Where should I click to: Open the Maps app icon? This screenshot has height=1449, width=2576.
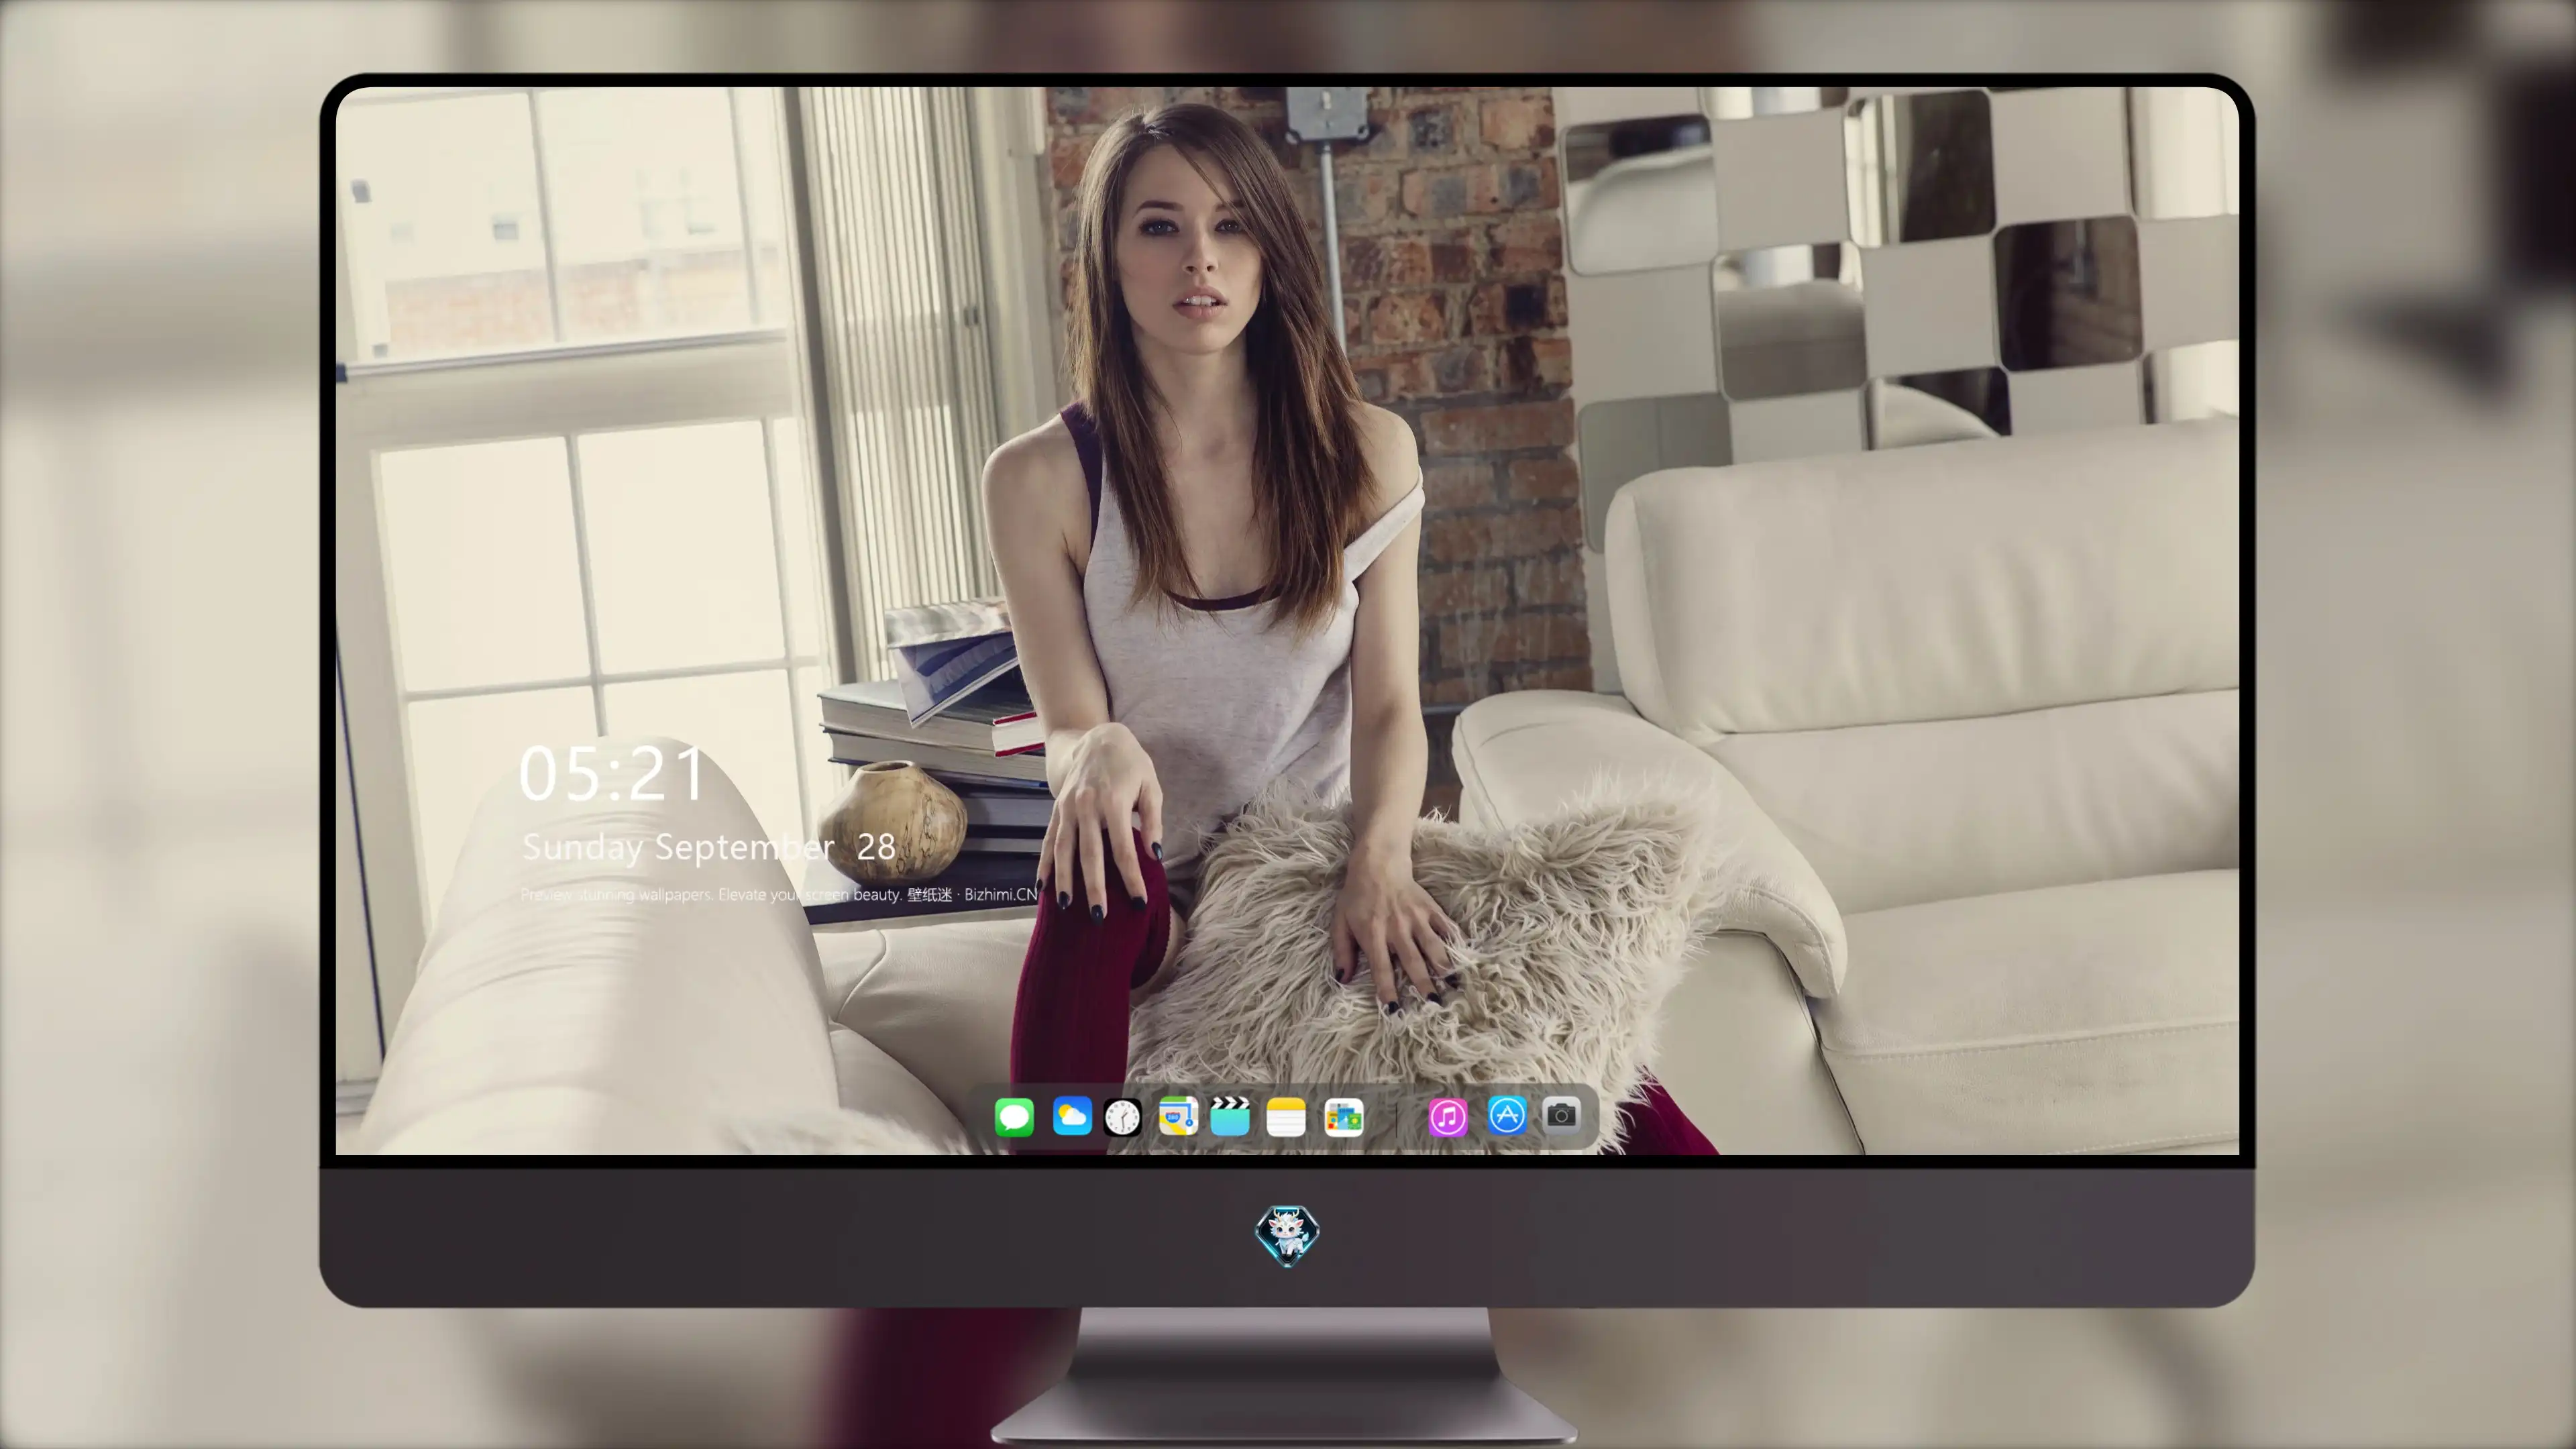point(1178,1116)
